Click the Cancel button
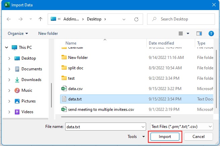 (199, 137)
